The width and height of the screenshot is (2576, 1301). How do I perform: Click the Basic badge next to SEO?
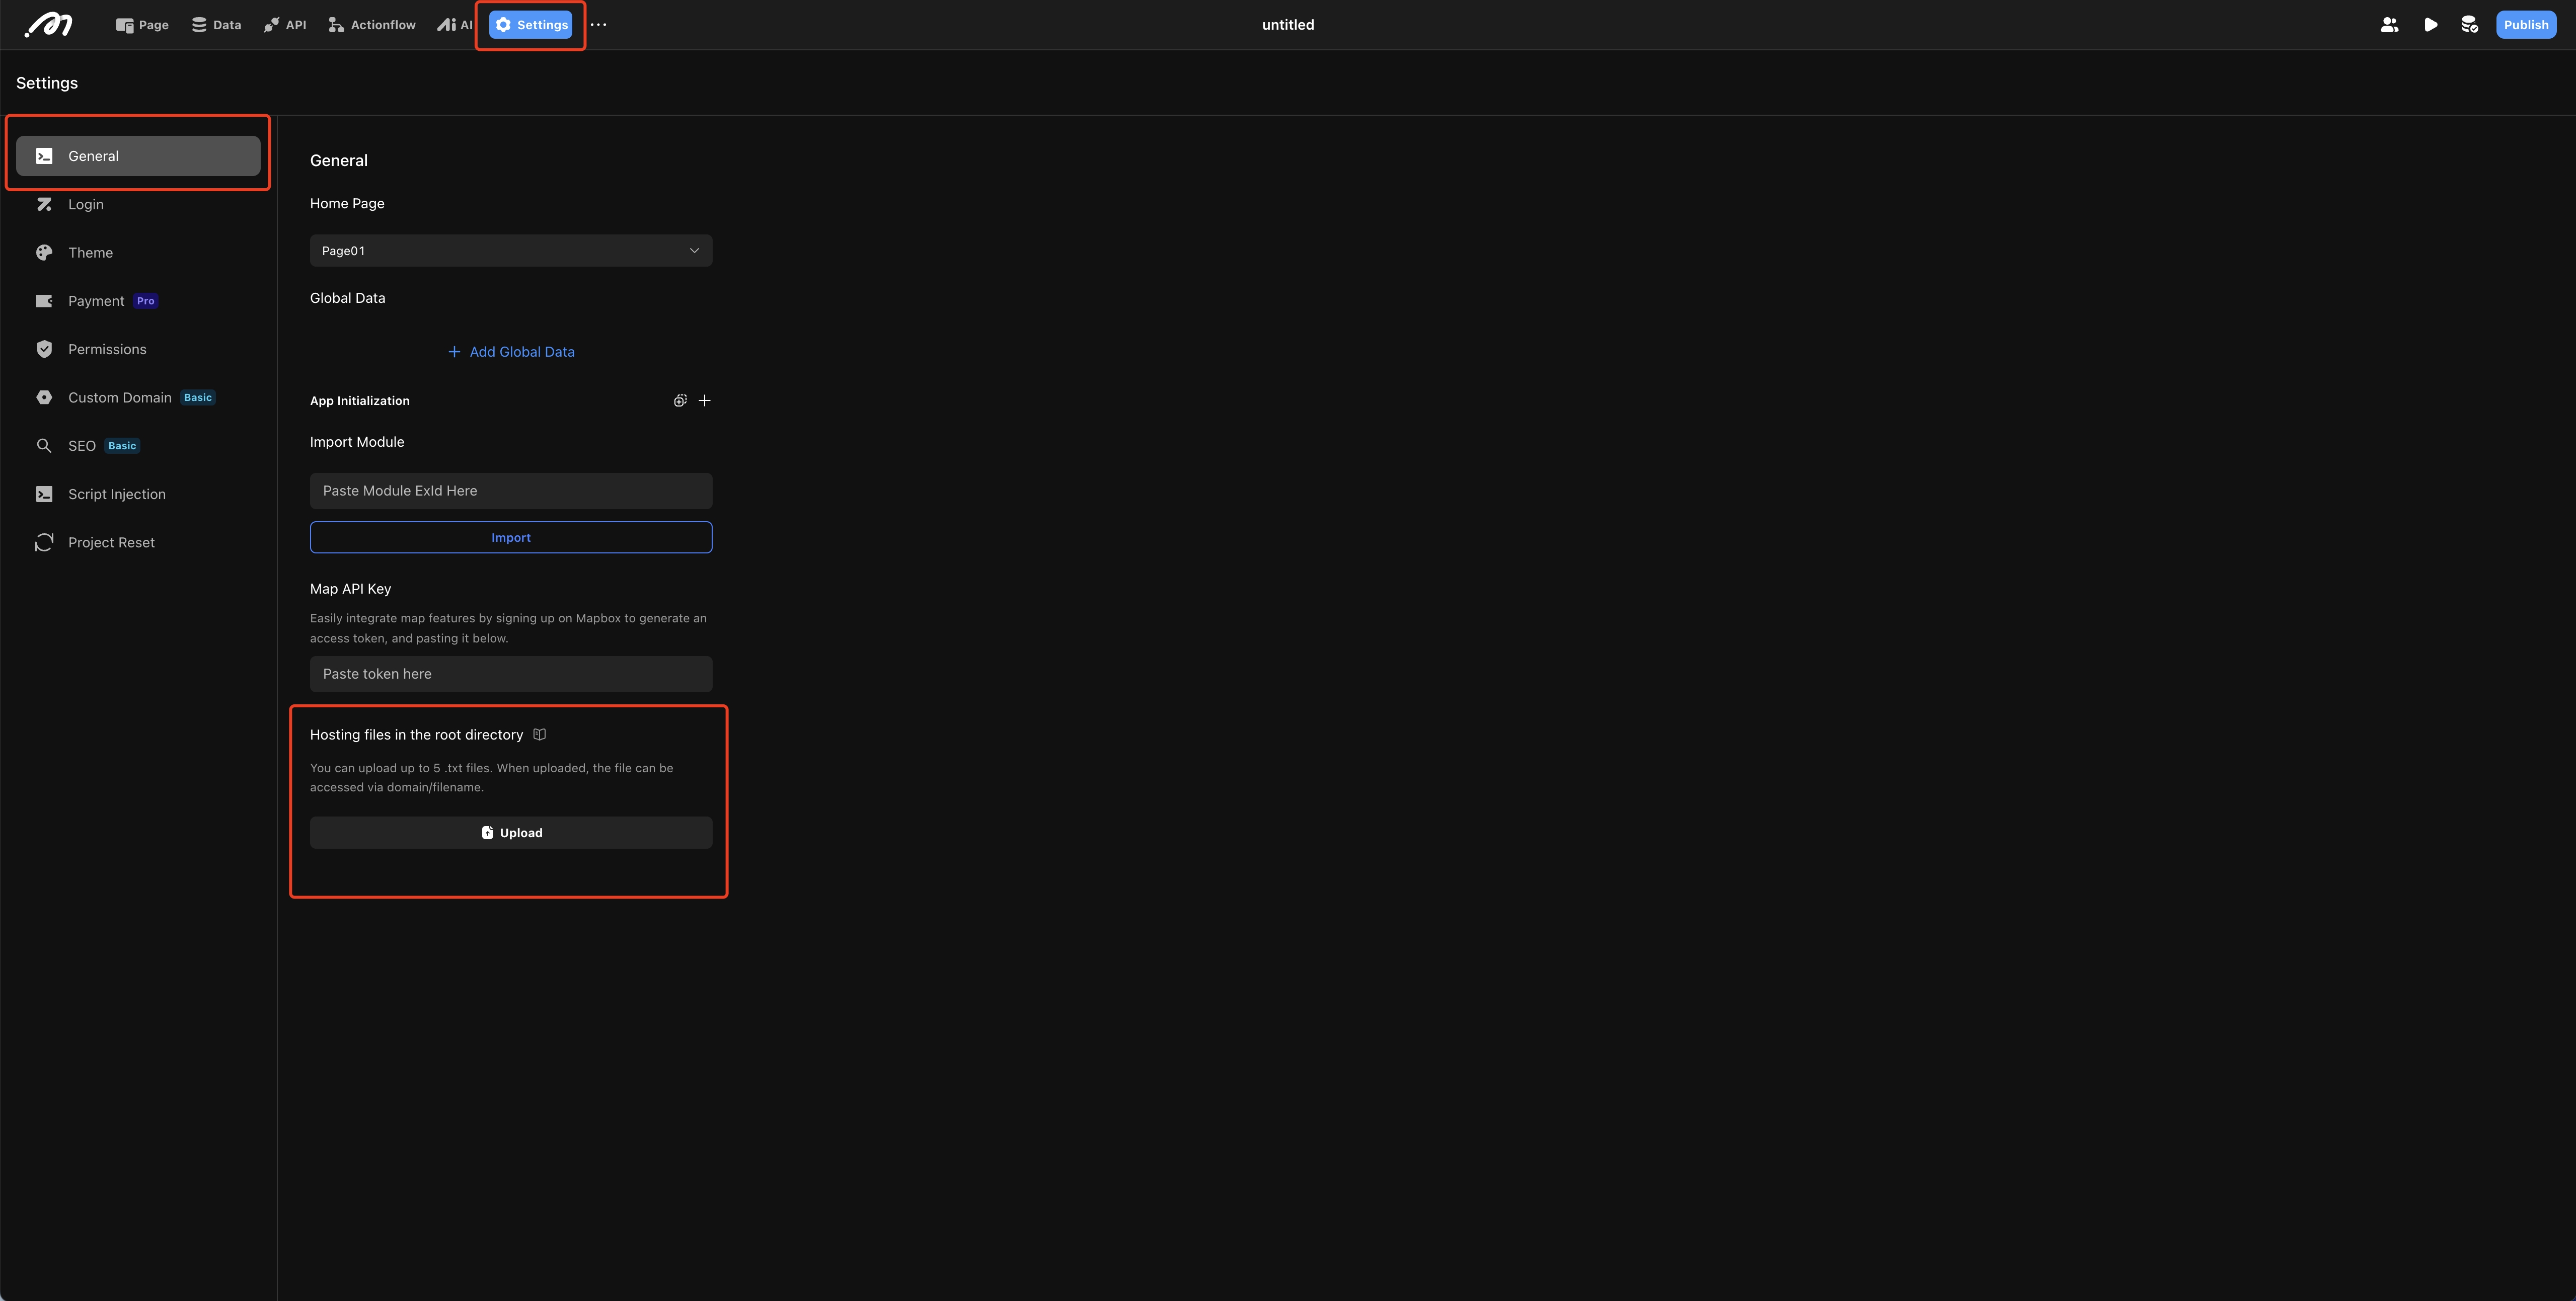pyautogui.click(x=122, y=446)
